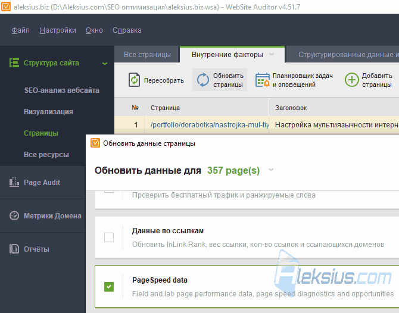Click the Добавить страницы plus icon
399x313 pixels.
(352, 80)
